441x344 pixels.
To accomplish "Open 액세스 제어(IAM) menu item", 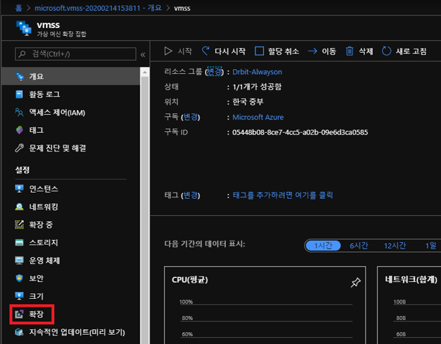I will (71, 112).
